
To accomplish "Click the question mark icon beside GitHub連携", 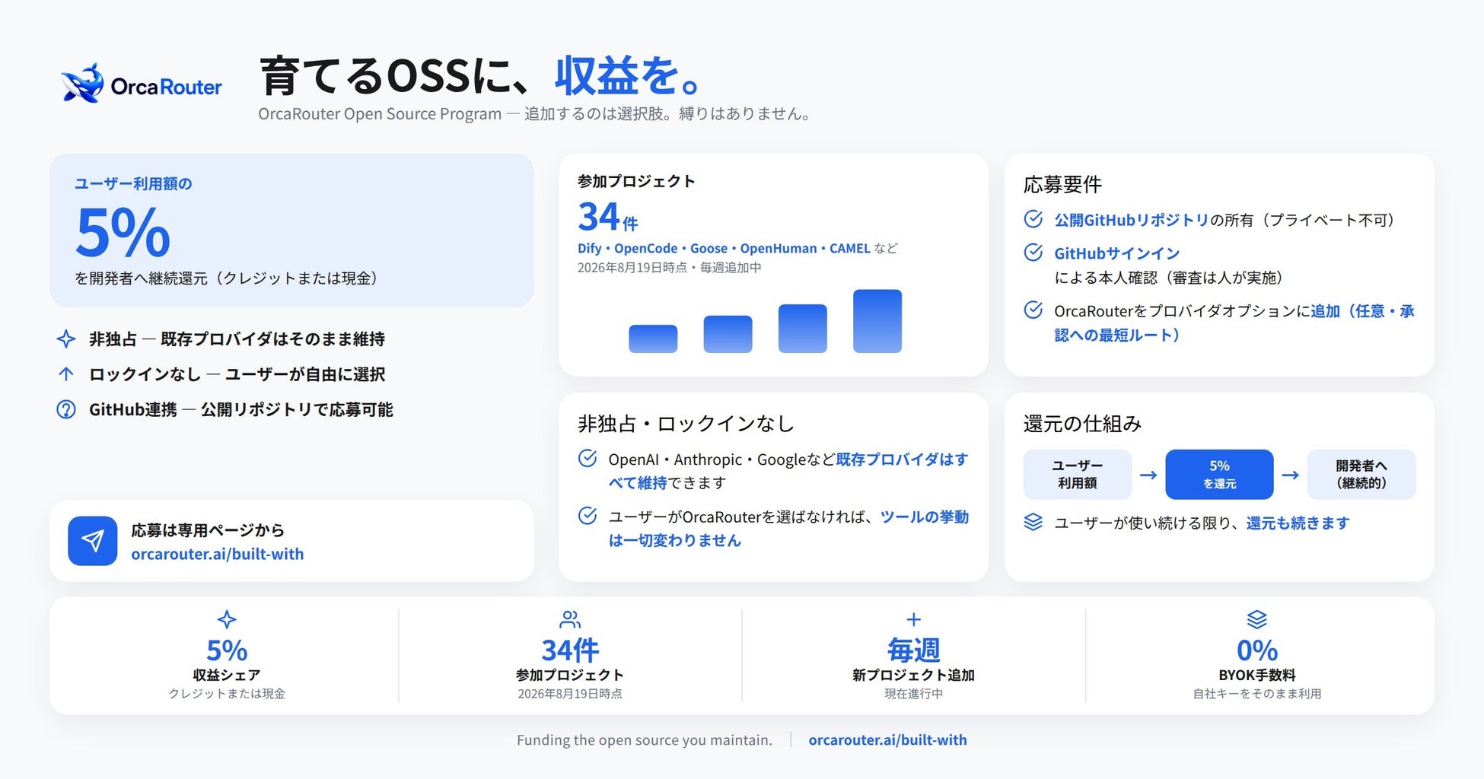I will [66, 409].
